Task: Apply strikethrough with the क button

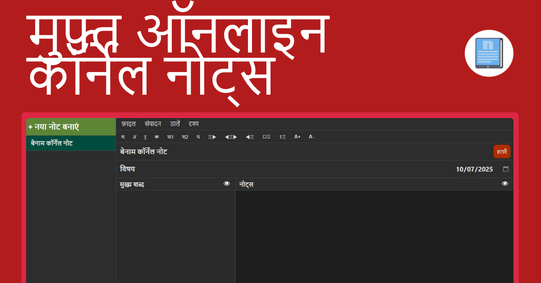Action: pos(156,137)
